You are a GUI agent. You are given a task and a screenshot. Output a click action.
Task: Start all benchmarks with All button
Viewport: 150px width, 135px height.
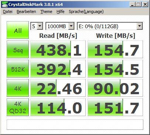coord(18,30)
